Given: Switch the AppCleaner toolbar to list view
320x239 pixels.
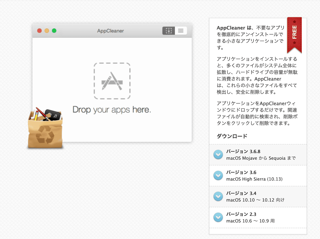Looking at the screenshot, I should (181, 31).
